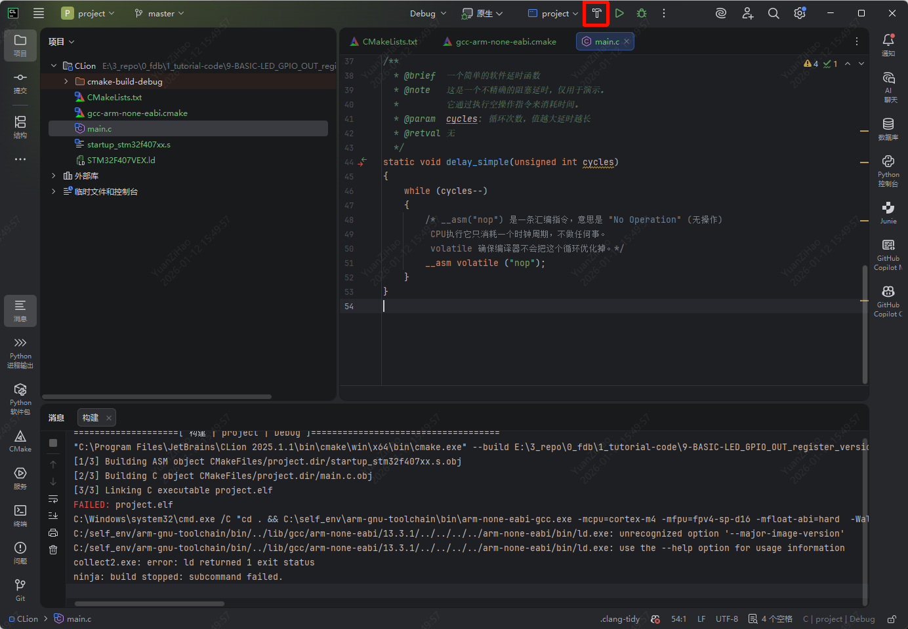Screen dimensions: 908x629
Task: Start debugging with the bug icon
Action: pyautogui.click(x=642, y=13)
